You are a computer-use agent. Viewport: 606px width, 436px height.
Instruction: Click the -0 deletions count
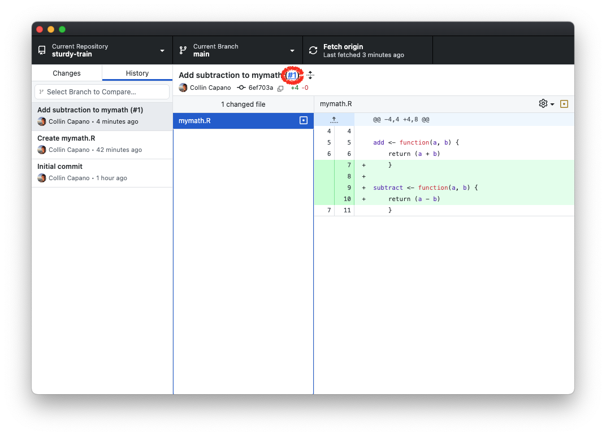pyautogui.click(x=305, y=88)
